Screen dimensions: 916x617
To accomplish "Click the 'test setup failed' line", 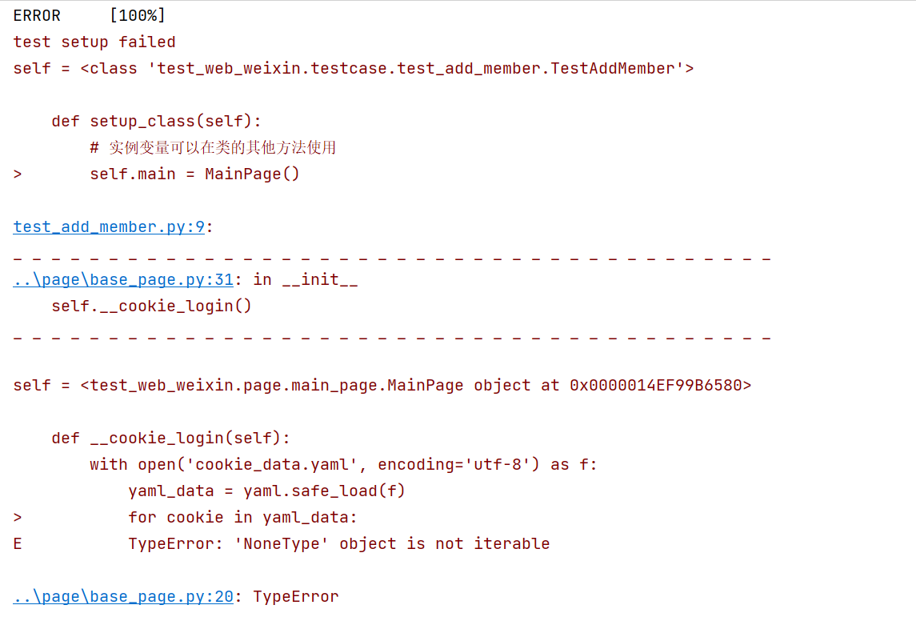I will click(x=94, y=42).
